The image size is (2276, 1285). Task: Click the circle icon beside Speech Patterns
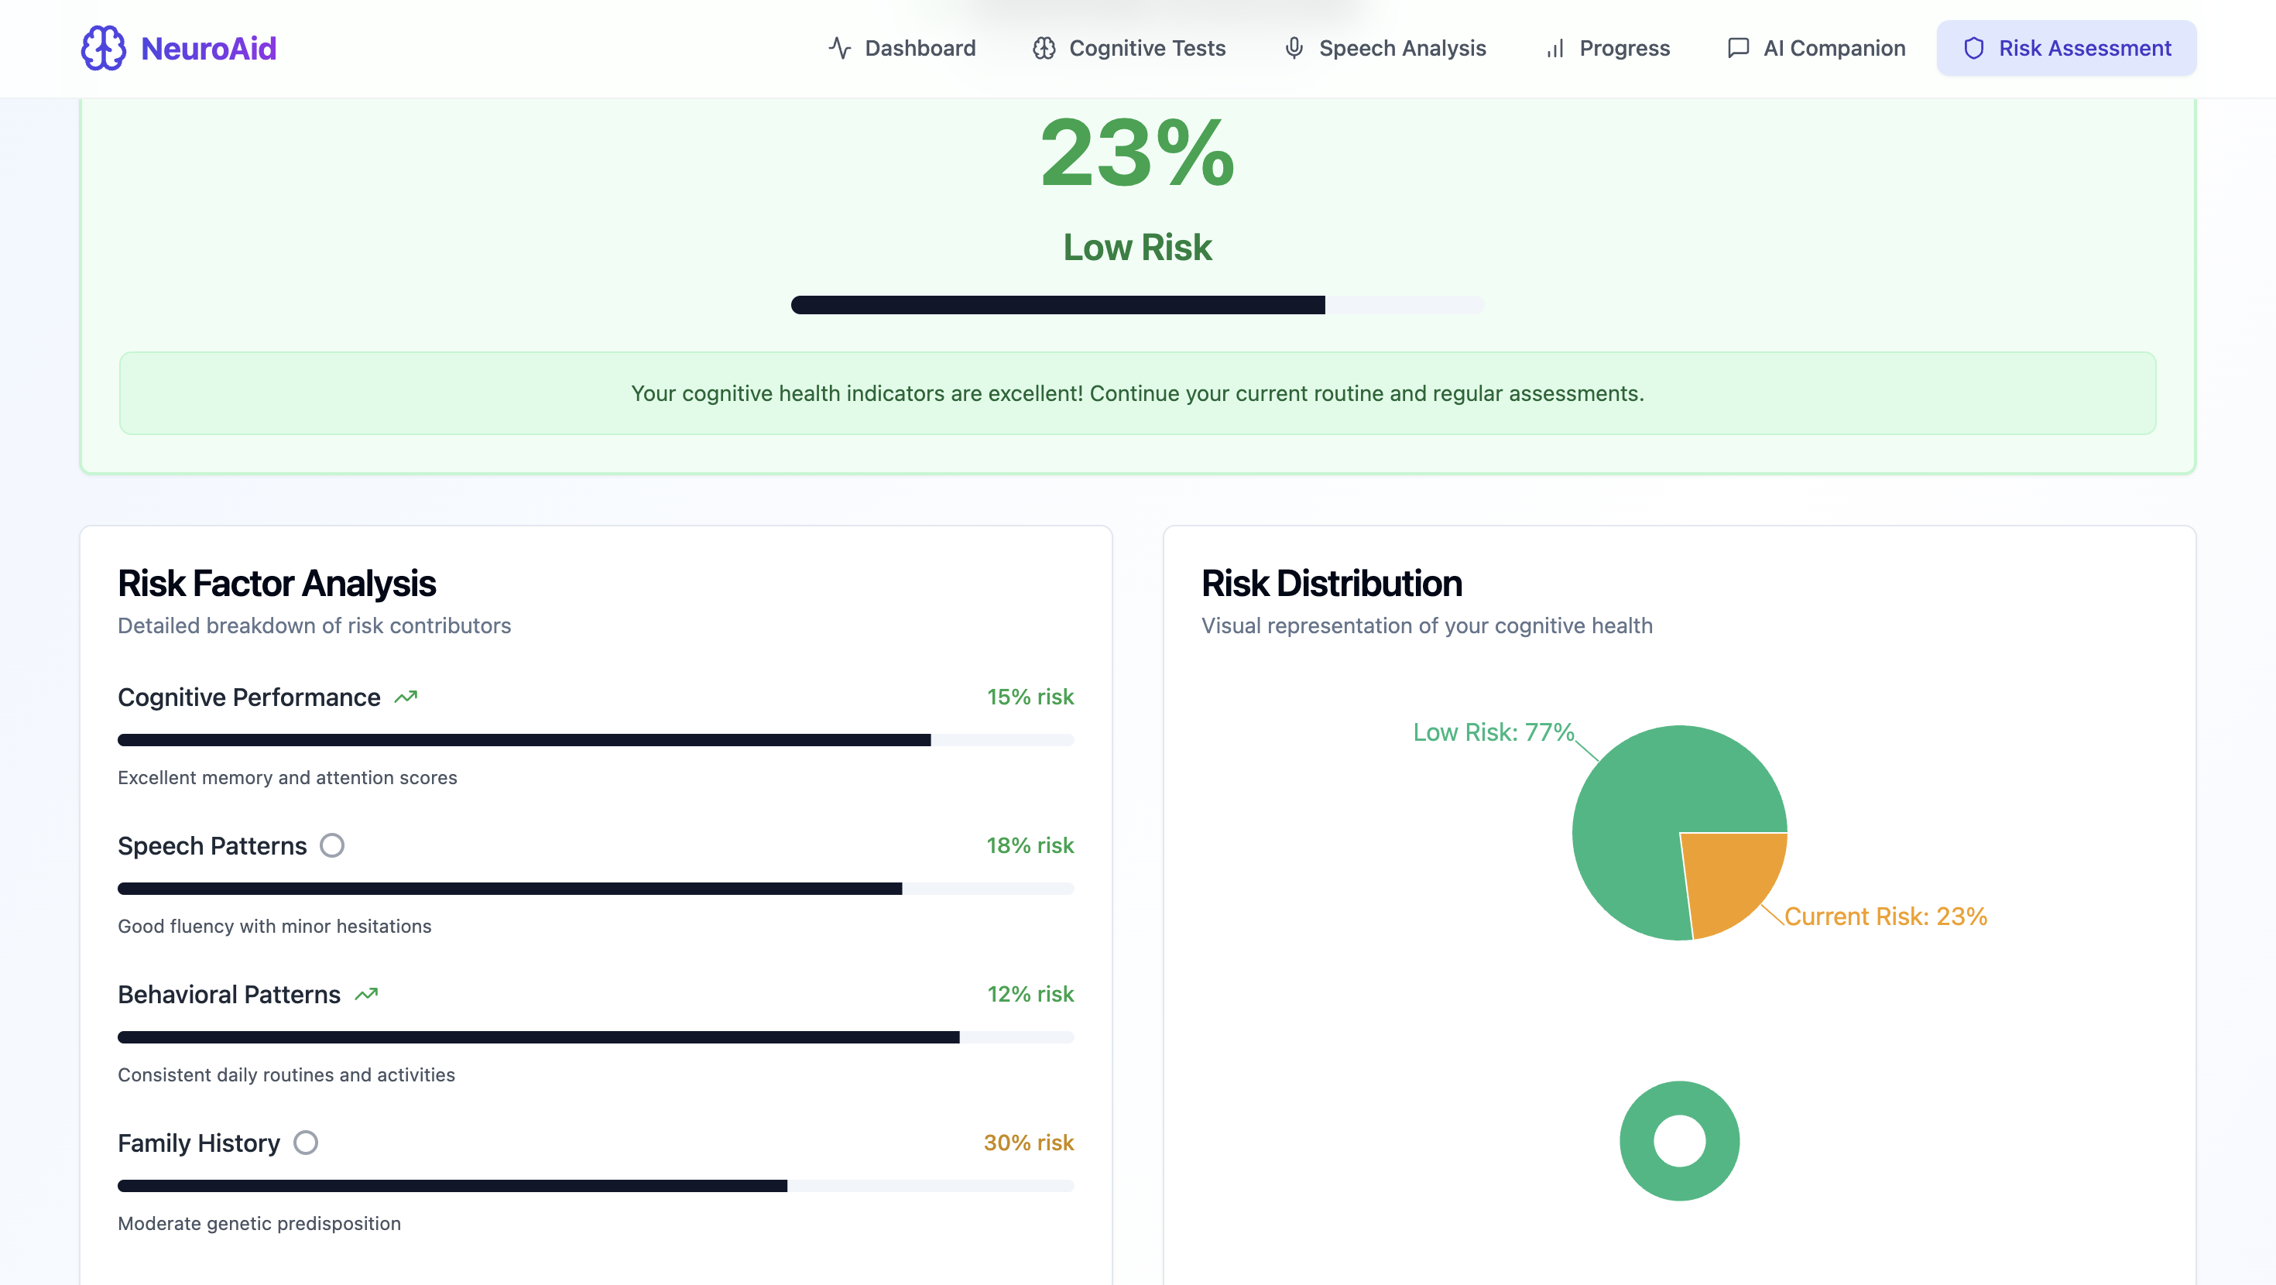[x=332, y=846]
